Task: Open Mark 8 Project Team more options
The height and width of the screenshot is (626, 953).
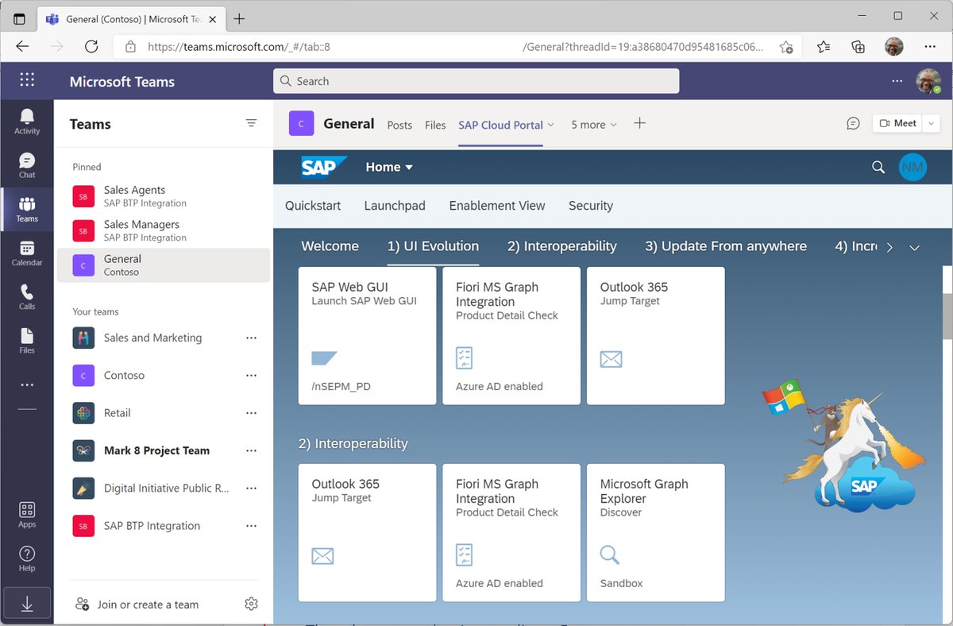Action: coord(251,450)
